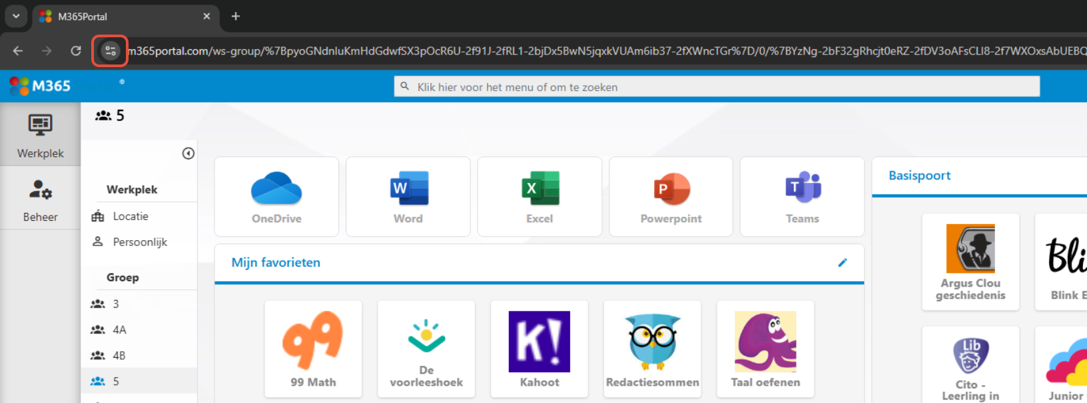Select group 4B in the sidebar
The image size is (1087, 403).
[139, 356]
